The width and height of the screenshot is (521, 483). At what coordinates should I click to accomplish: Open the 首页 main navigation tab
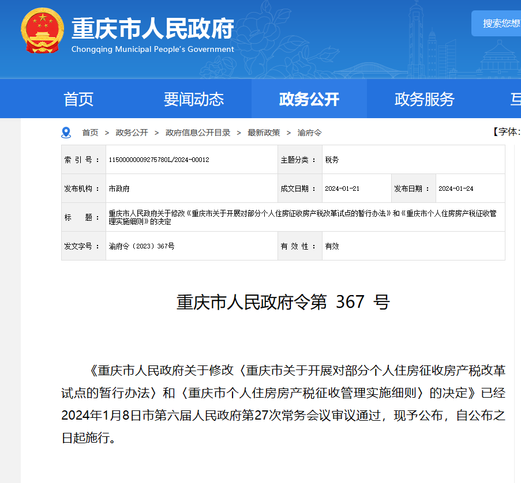coord(78,99)
